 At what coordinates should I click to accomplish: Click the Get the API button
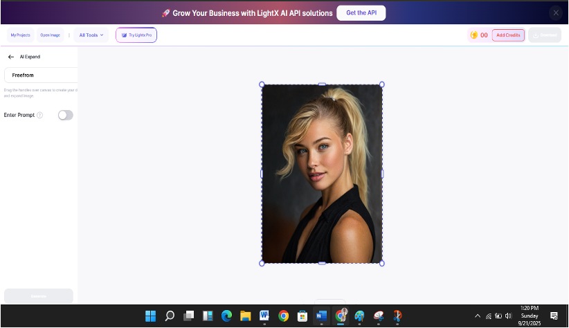361,13
